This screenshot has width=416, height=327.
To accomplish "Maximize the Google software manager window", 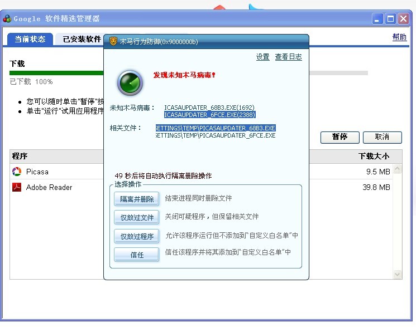I will coord(390,19).
